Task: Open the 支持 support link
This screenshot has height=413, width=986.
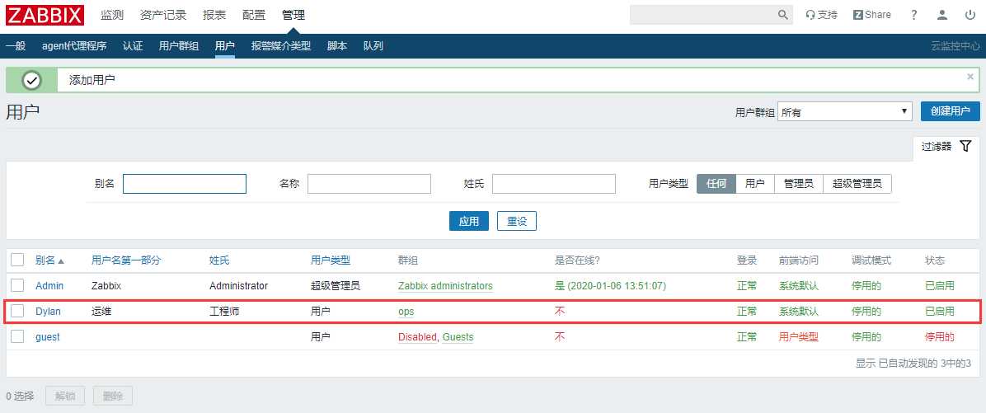Action: [821, 15]
